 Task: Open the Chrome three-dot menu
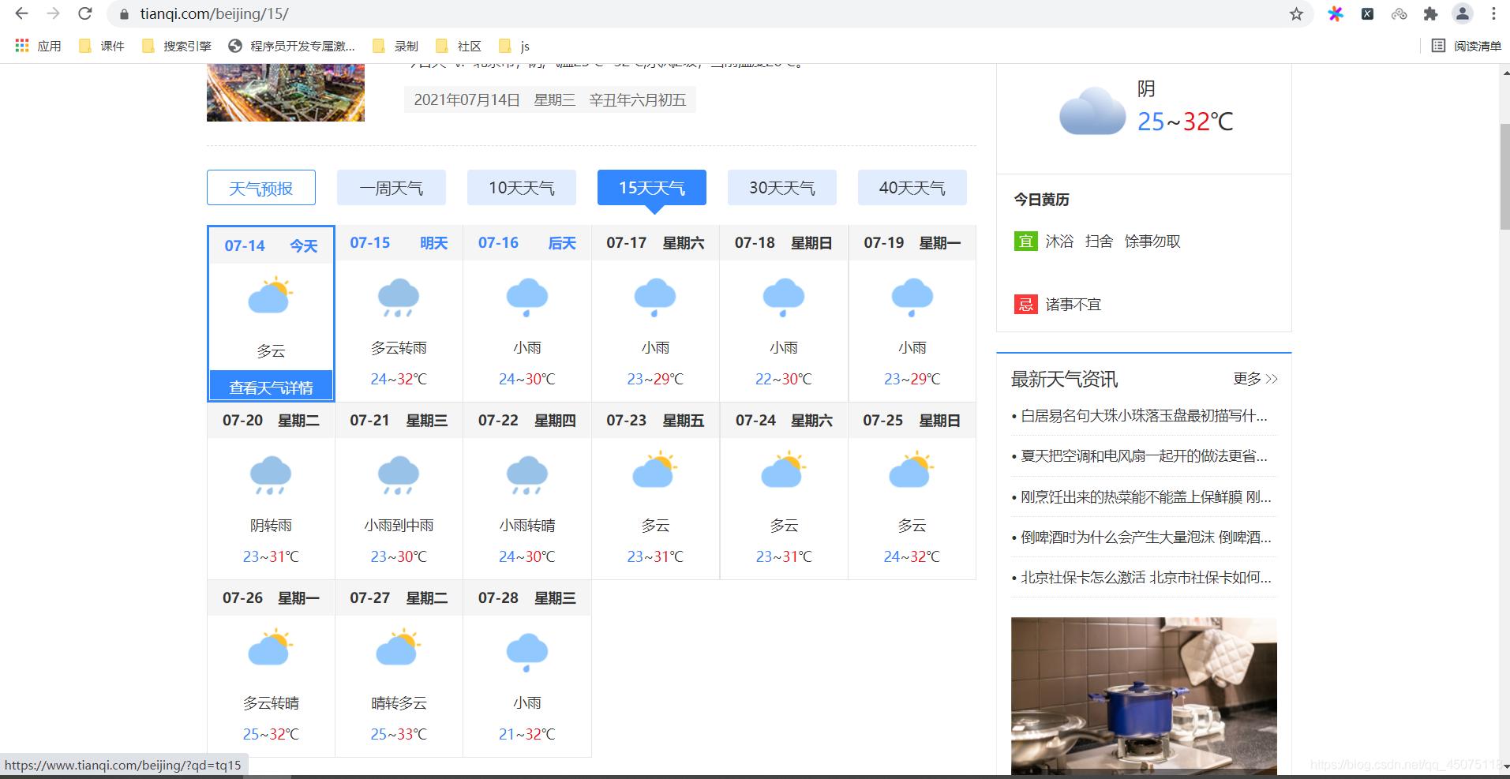[x=1496, y=13]
